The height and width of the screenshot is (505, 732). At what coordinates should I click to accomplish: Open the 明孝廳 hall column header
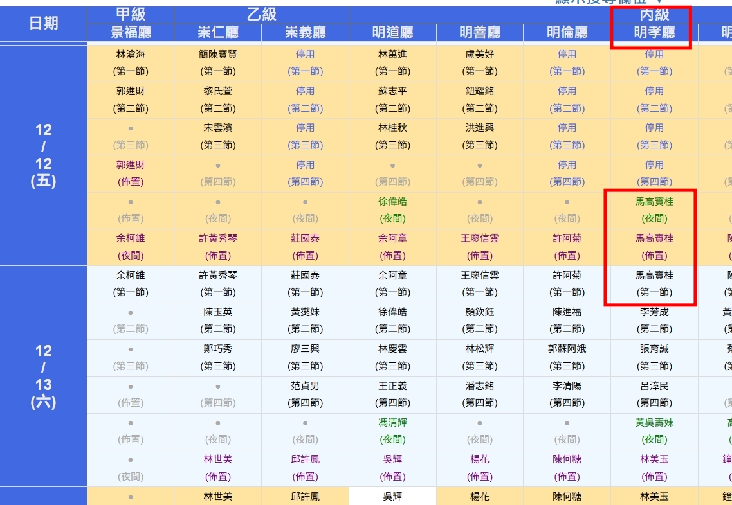click(654, 32)
